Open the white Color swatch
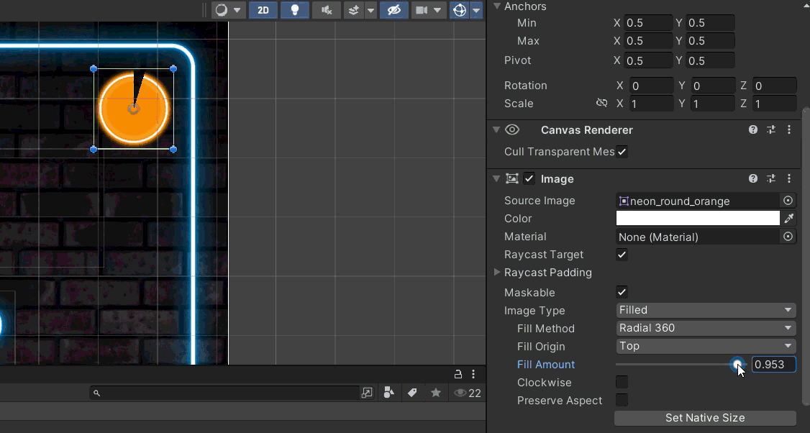 coord(697,218)
